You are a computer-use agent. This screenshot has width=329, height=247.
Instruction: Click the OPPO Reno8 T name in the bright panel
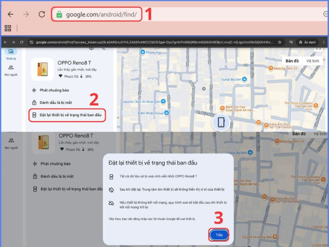(74, 63)
